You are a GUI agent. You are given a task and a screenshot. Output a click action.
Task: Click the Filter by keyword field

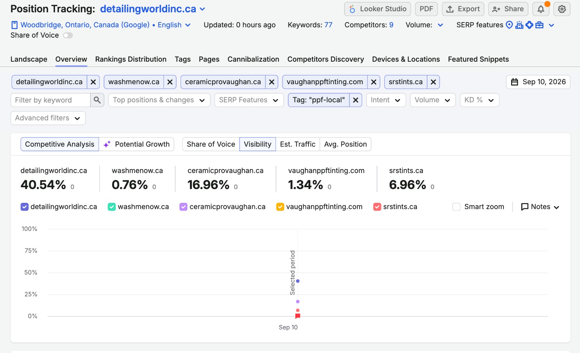51,100
